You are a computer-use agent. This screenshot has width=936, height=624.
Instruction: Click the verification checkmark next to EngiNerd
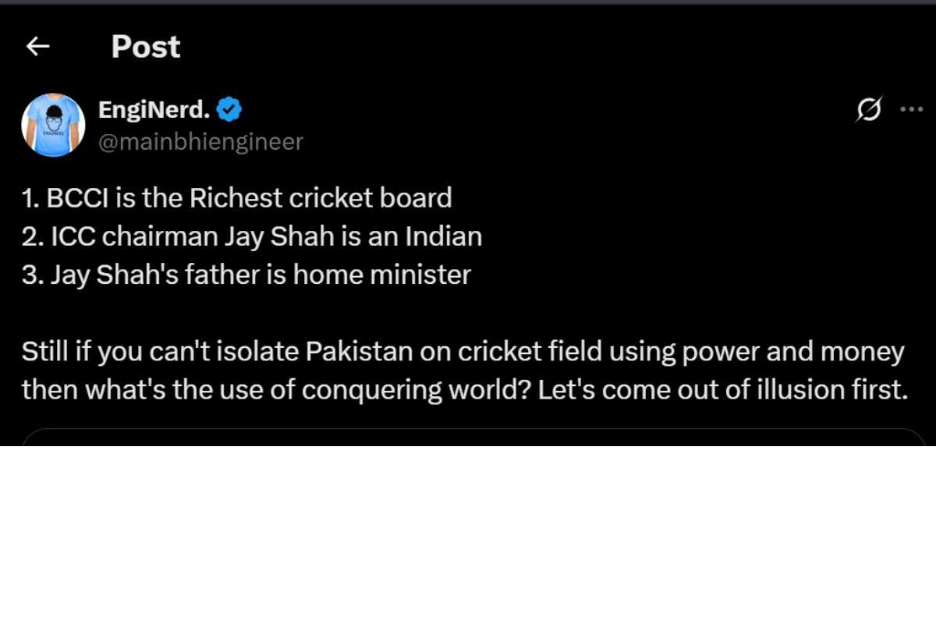(x=229, y=109)
